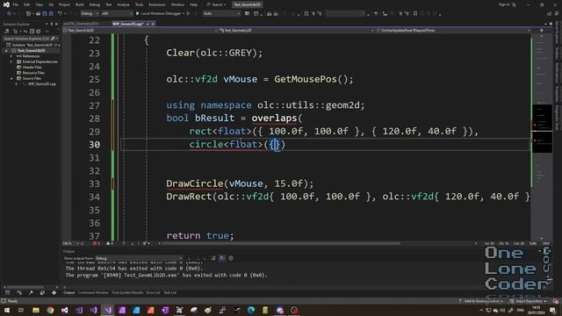Screen dimensions: 562x316
Task: Toggle Word Wrap in Output panel
Action: coord(222,258)
